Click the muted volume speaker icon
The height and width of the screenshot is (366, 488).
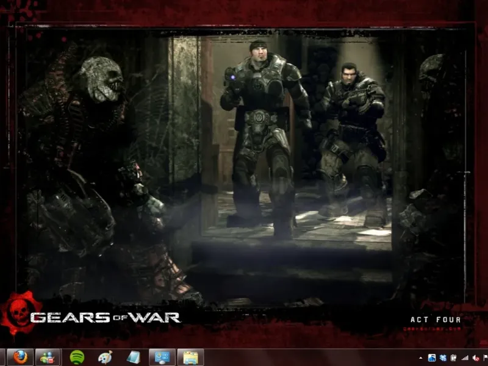tap(476, 358)
